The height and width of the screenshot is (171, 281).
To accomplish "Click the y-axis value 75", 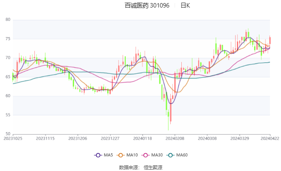I will click(8, 39).
